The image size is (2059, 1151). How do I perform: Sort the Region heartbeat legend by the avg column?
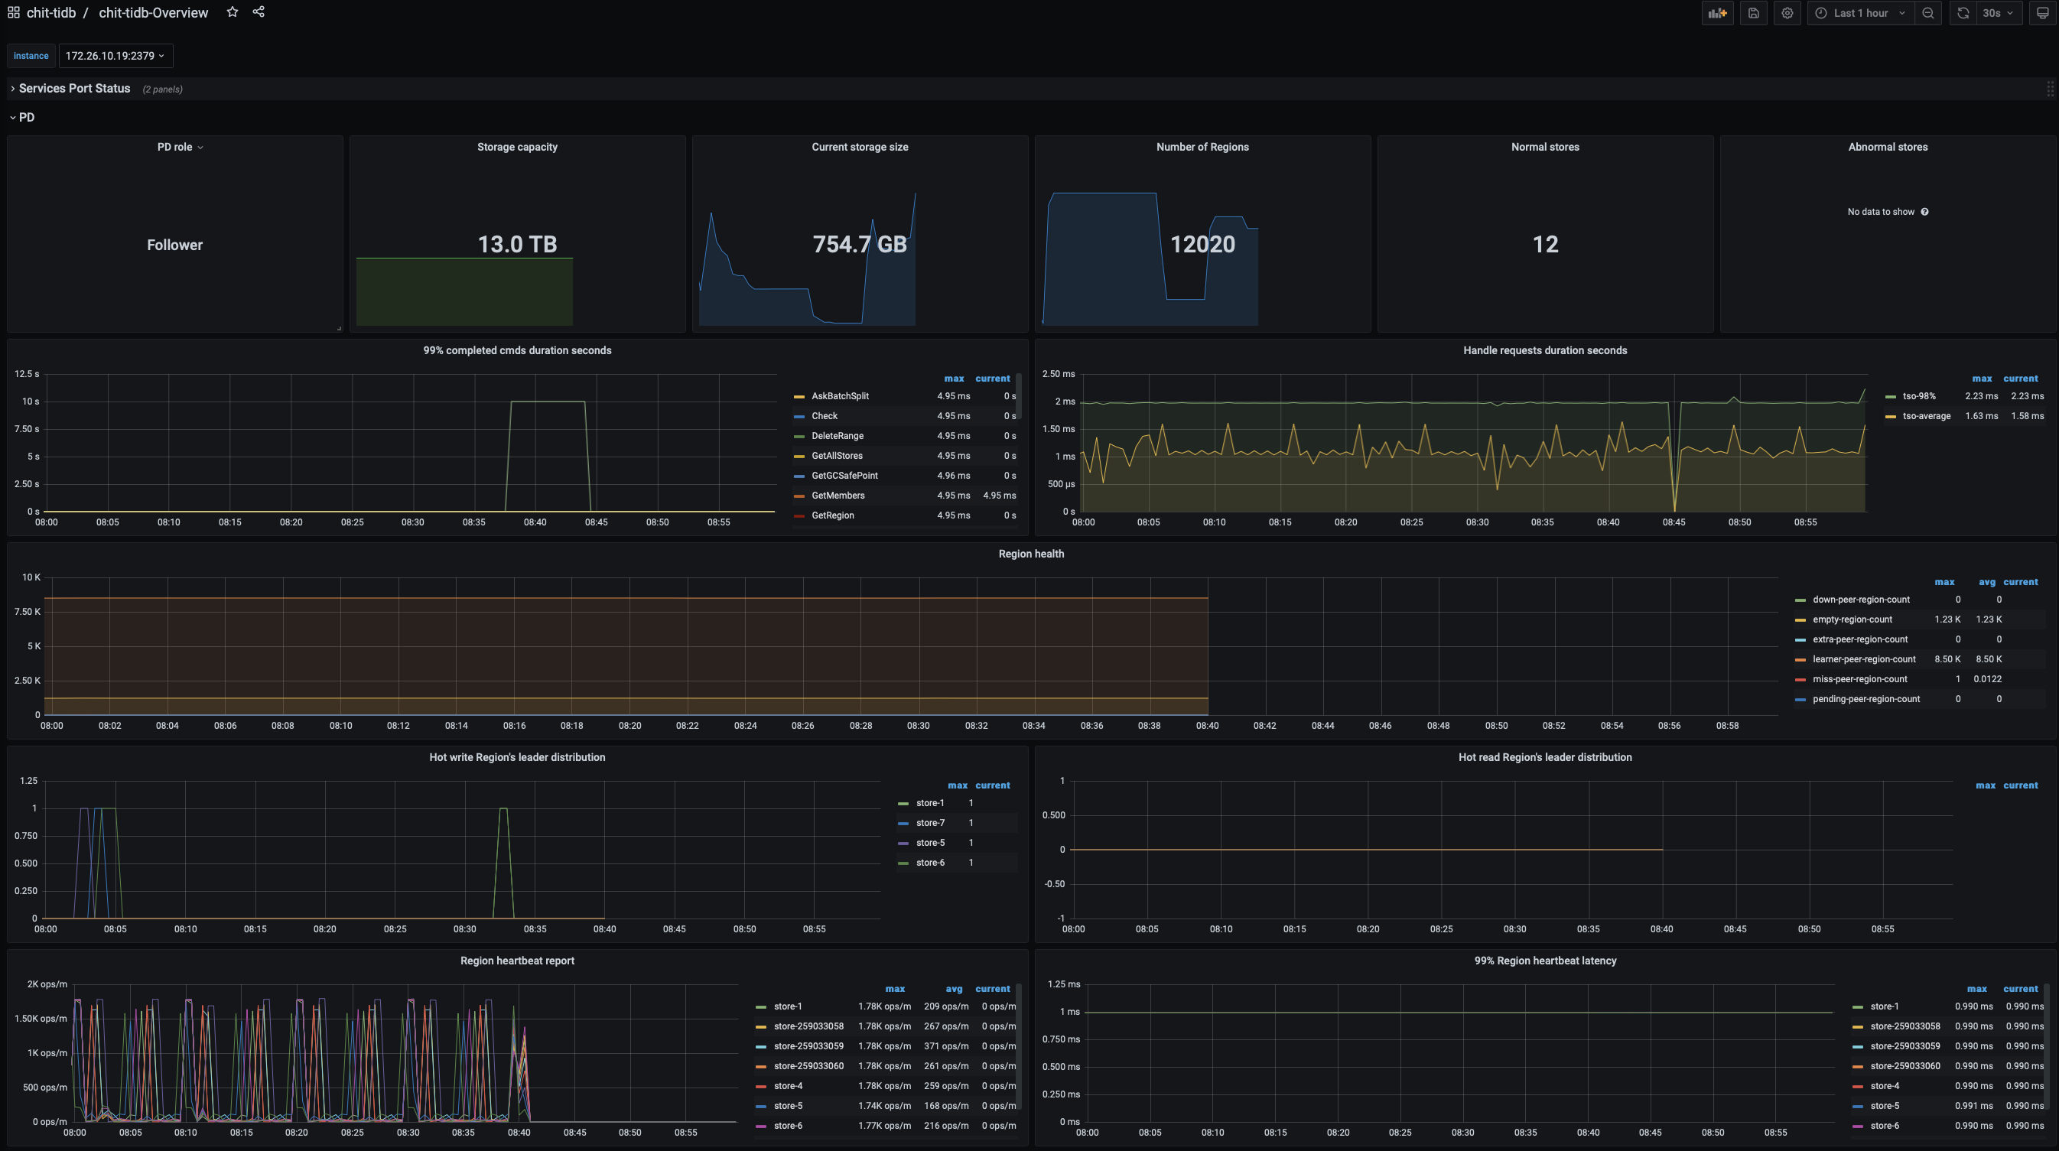954,989
